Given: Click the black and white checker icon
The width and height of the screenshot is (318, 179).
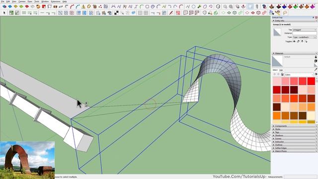Looking at the screenshot, I should pos(116,13).
